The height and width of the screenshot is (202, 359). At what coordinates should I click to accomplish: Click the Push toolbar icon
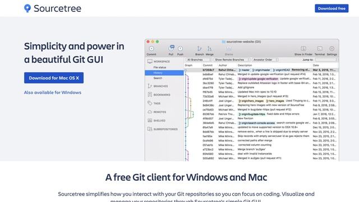point(180,49)
